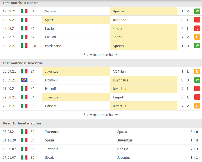Click the green W badge for Venezia vs Spezia

pos(197,11)
